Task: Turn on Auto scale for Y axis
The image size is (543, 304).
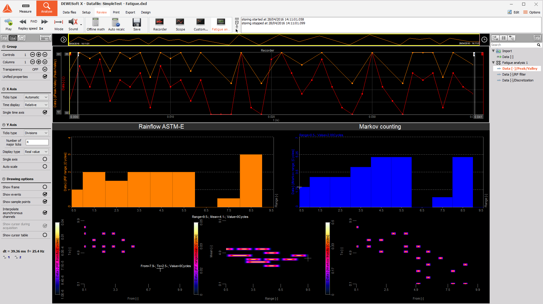Action: click(x=45, y=167)
